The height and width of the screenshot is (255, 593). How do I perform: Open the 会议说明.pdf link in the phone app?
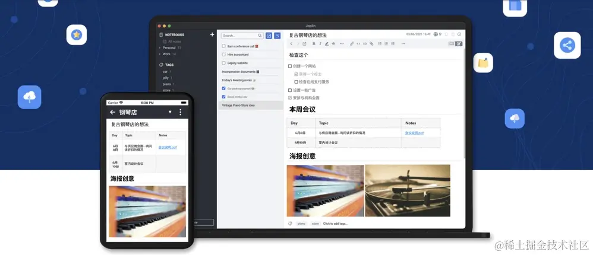coord(168,147)
